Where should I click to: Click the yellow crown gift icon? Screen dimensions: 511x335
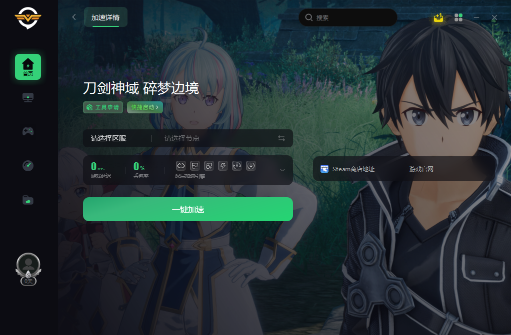pos(438,17)
